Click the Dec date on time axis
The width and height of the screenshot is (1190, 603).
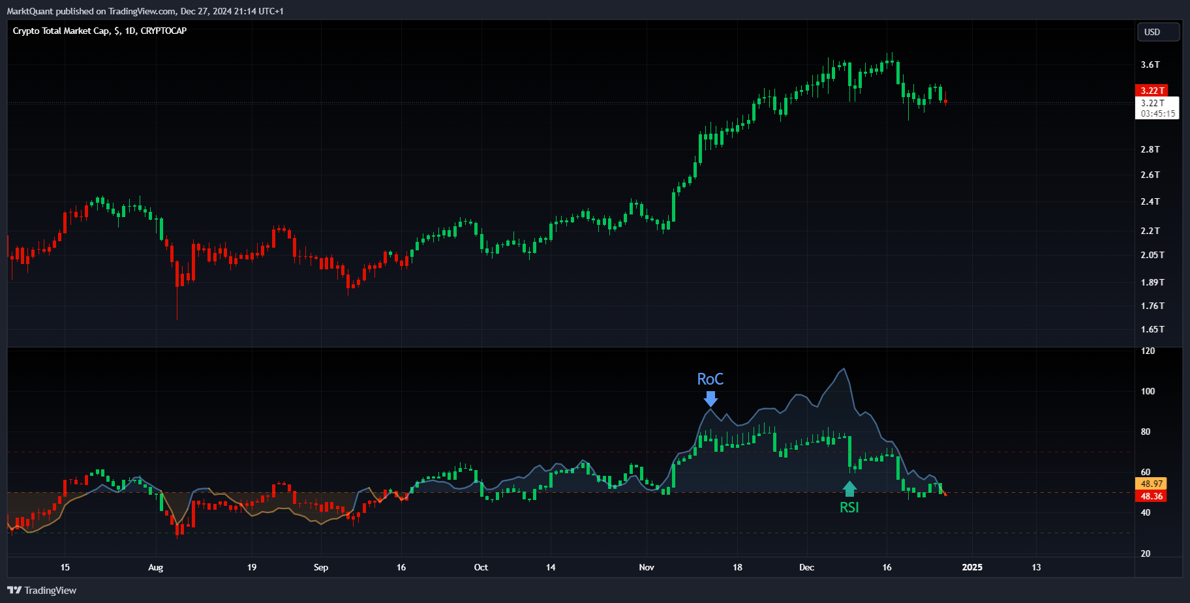point(806,567)
